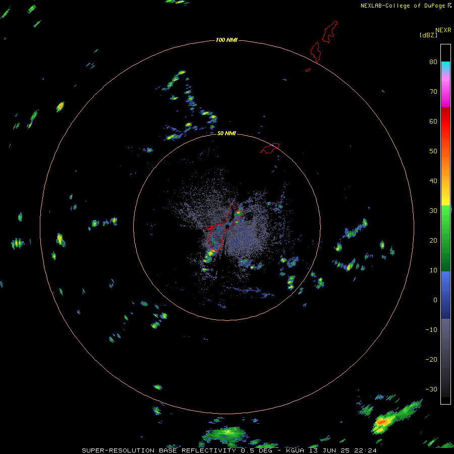Click the cyan segment of the color bar
The image size is (454, 454).
pyautogui.click(x=445, y=66)
